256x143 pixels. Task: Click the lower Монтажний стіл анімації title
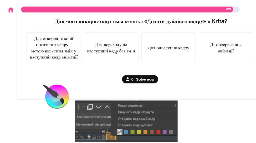tap(93, 125)
